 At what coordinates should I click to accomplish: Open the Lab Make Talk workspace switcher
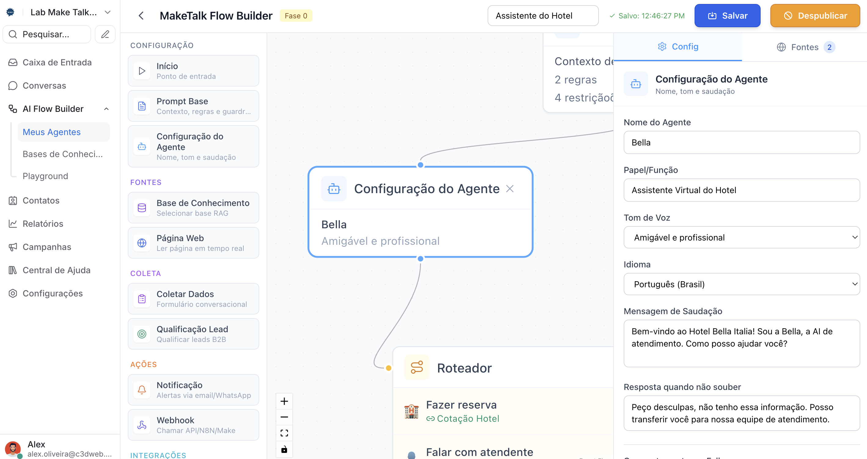point(63,12)
